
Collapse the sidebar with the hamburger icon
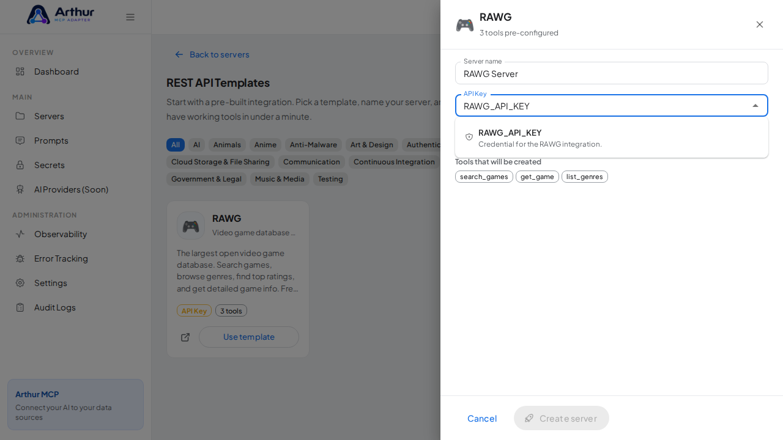coord(130,17)
